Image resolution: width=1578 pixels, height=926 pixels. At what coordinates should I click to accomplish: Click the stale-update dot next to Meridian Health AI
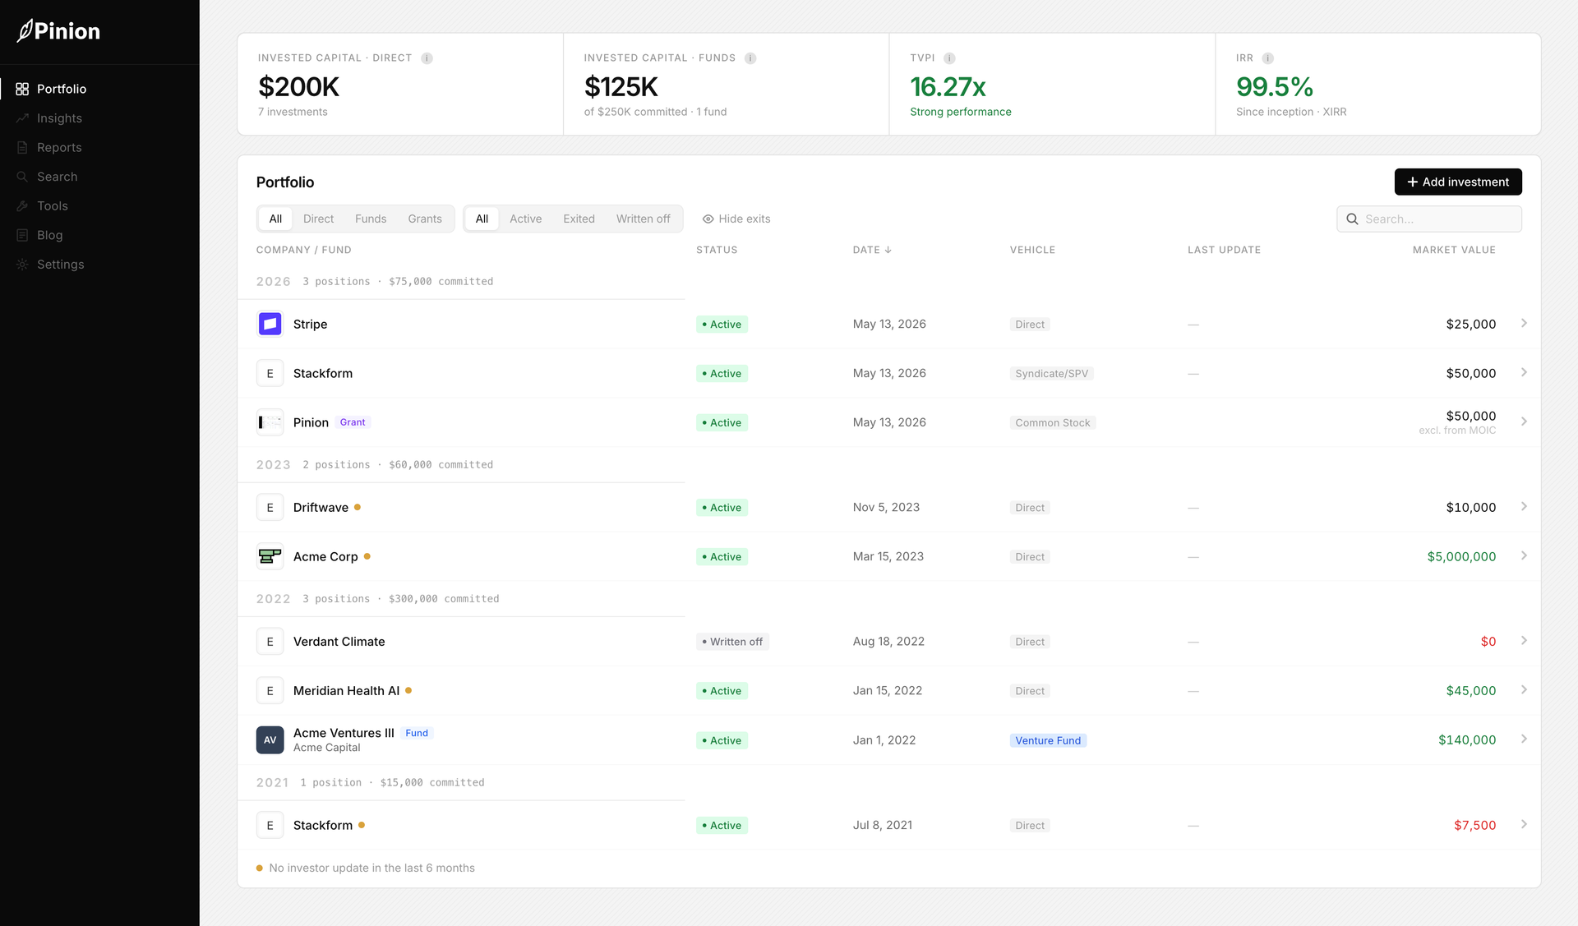[408, 691]
